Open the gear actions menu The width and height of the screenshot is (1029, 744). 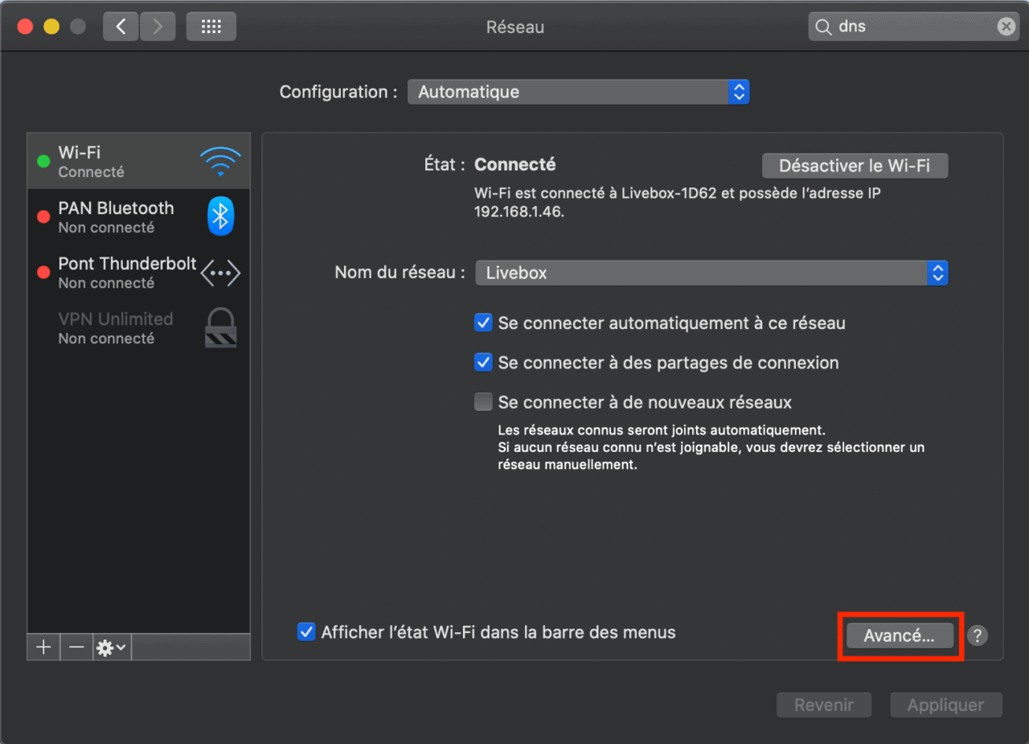[x=111, y=647]
